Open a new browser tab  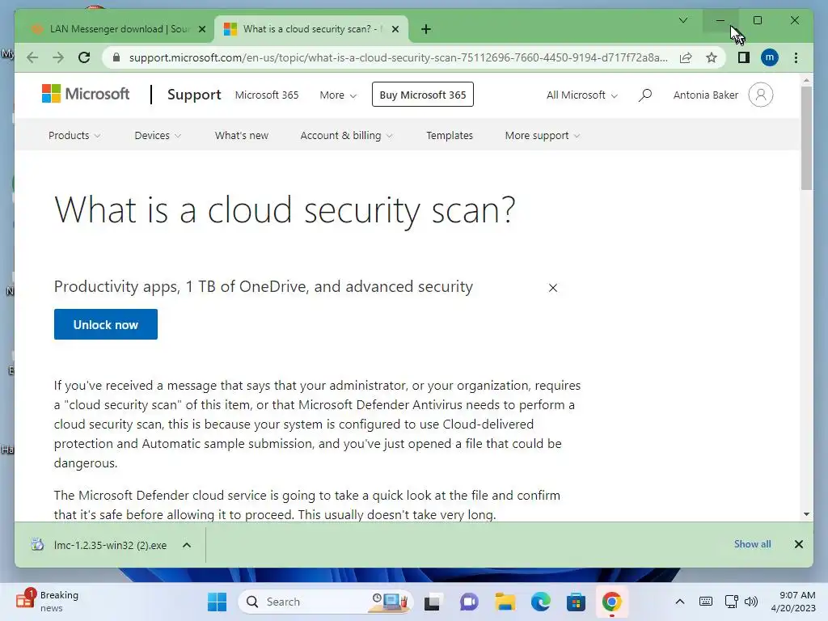tap(426, 29)
